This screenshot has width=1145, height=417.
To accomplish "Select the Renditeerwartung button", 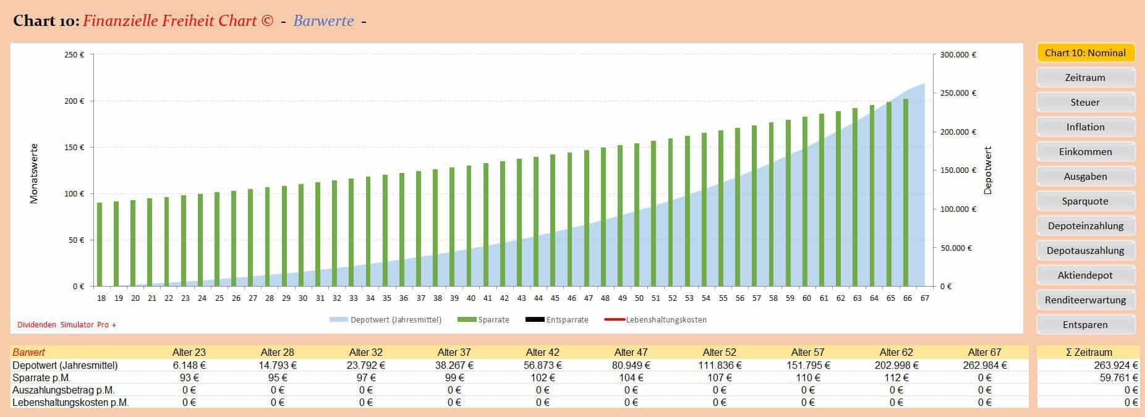I will pyautogui.click(x=1085, y=300).
